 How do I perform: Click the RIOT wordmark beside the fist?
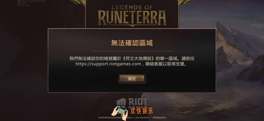pos(138,102)
